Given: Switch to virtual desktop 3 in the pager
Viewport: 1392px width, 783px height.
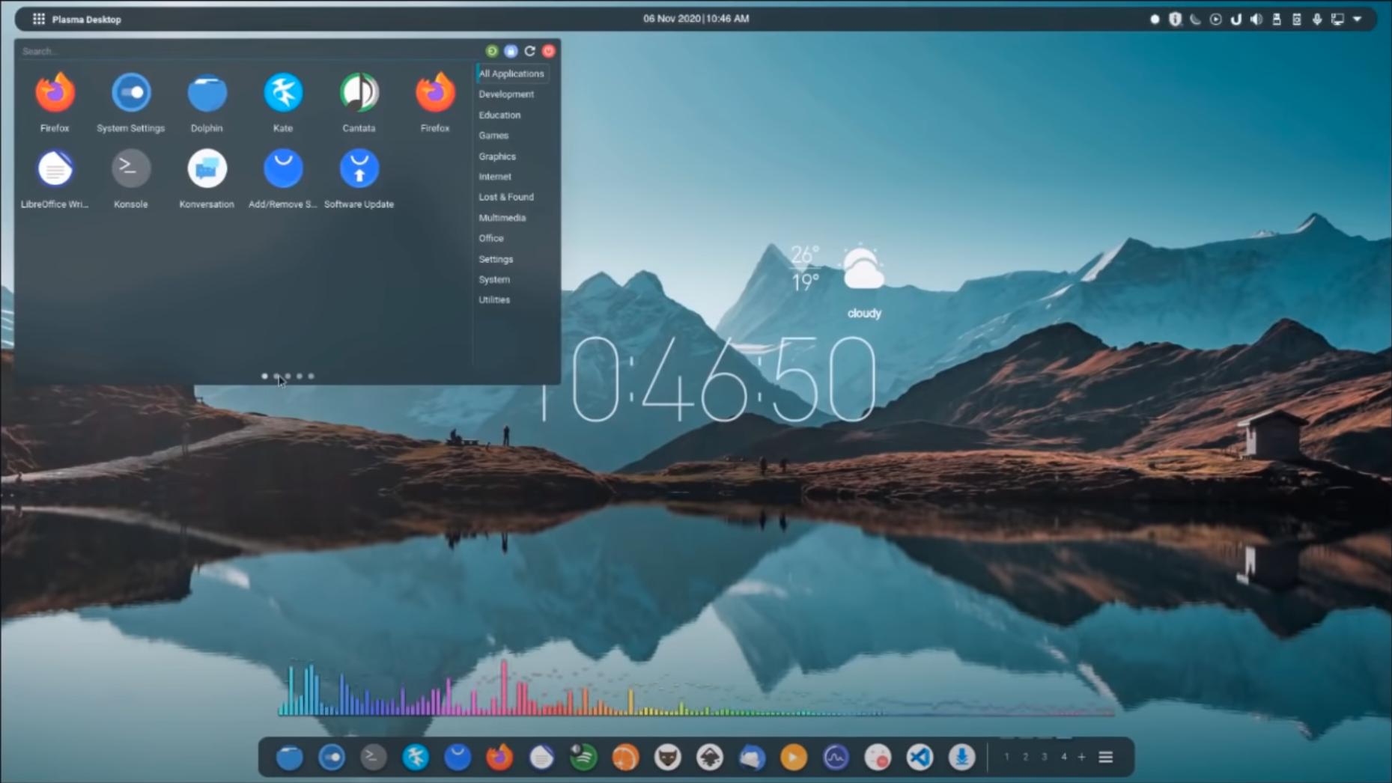Looking at the screenshot, I should 1045,757.
